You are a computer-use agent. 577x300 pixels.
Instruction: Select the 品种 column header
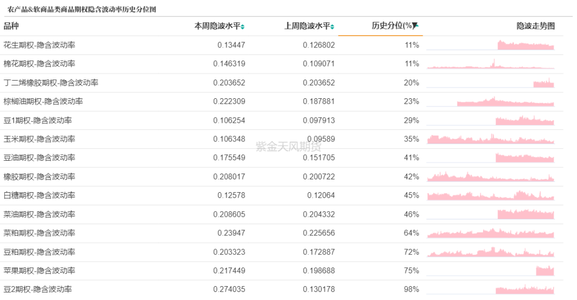11,26
